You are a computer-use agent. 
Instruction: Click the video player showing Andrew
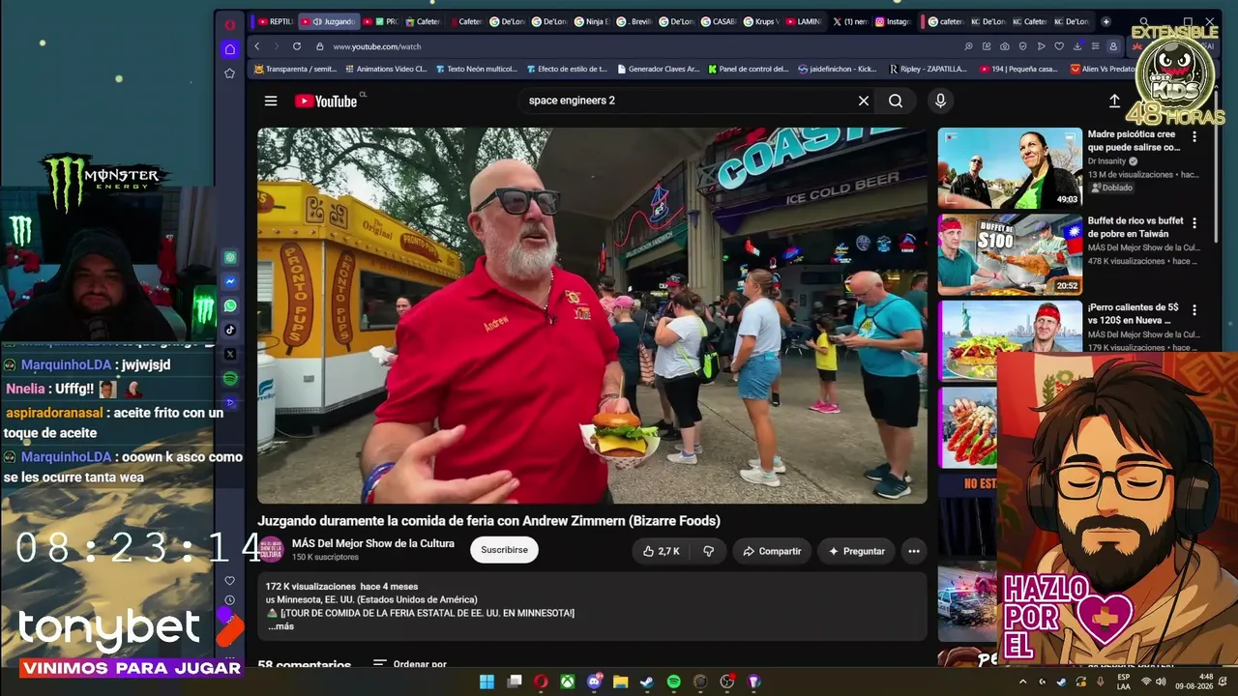point(592,315)
